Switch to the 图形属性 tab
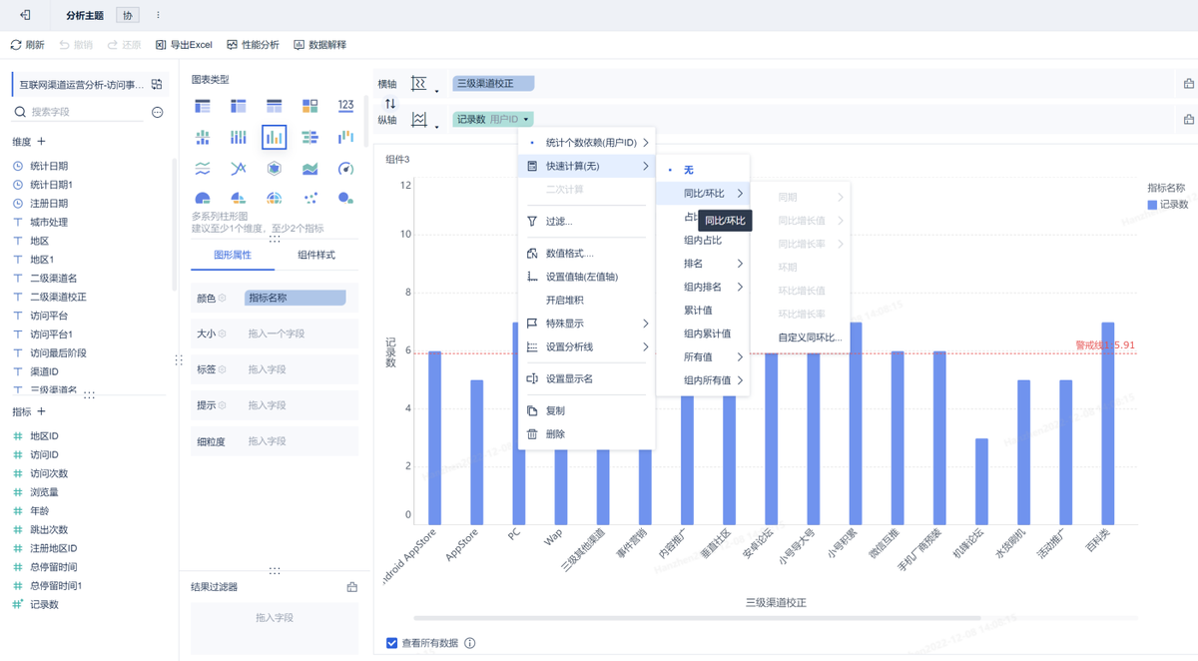This screenshot has height=661, width=1198. pyautogui.click(x=233, y=255)
